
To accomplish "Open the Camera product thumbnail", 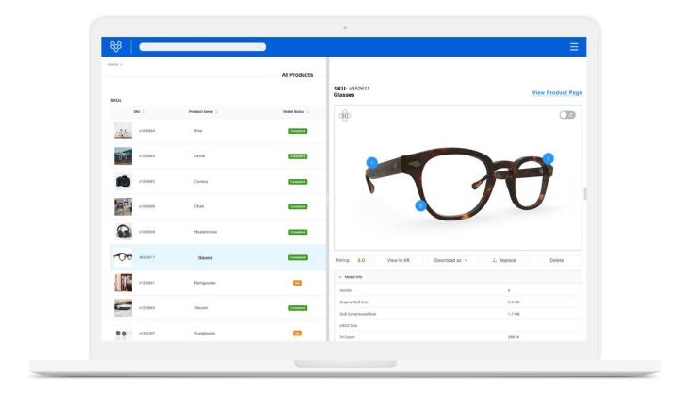I will 123,181.
